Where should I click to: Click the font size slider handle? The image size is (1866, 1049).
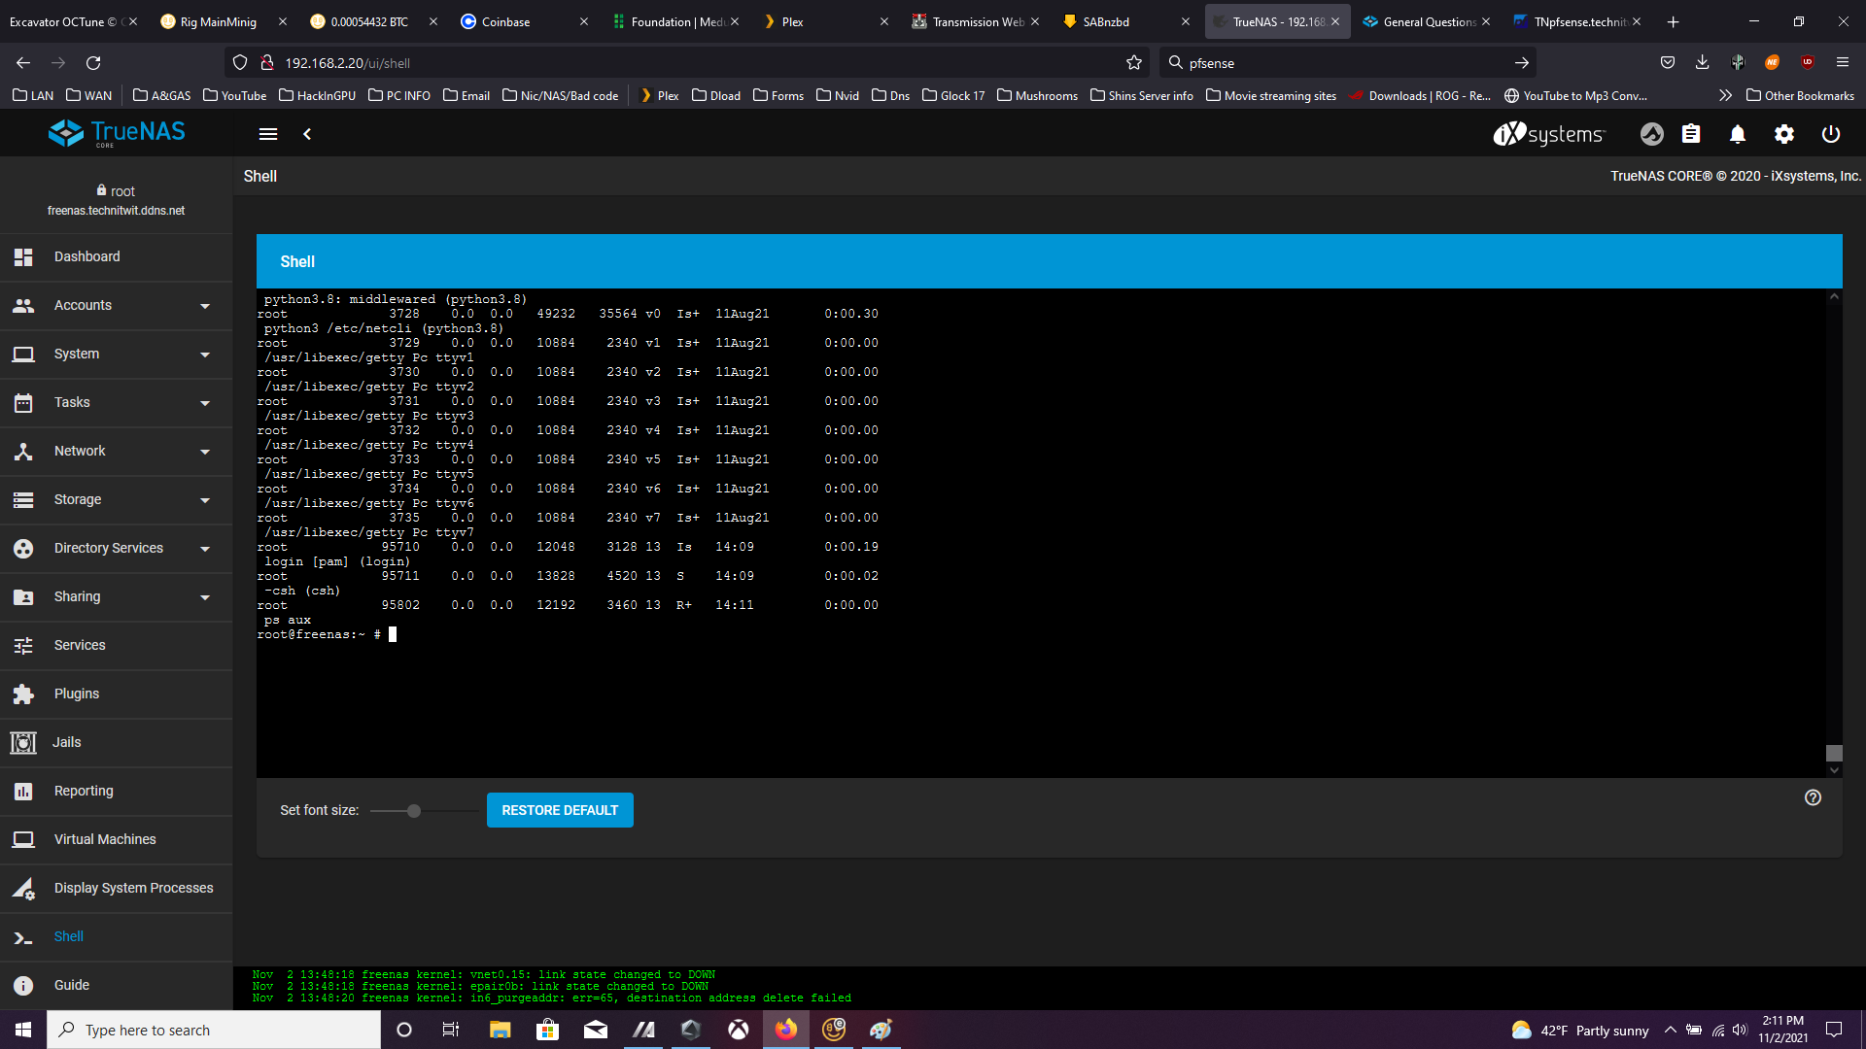(x=414, y=811)
